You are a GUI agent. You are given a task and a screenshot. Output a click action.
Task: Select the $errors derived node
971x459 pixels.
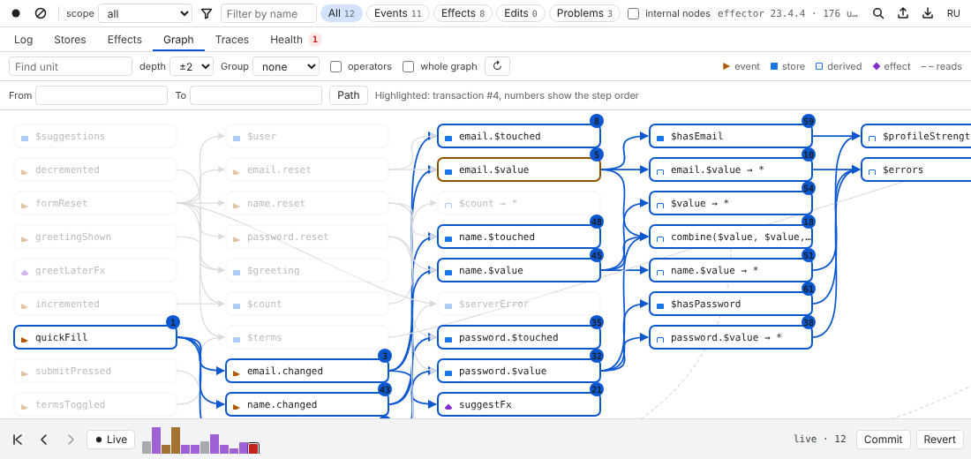point(916,169)
